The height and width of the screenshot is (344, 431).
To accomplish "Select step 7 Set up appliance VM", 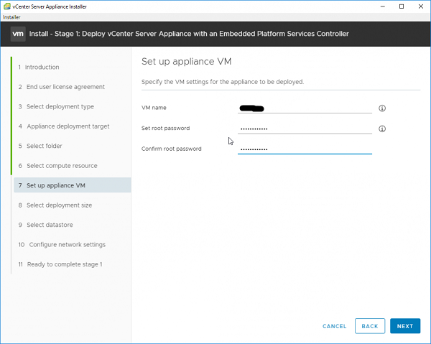I will point(73,185).
